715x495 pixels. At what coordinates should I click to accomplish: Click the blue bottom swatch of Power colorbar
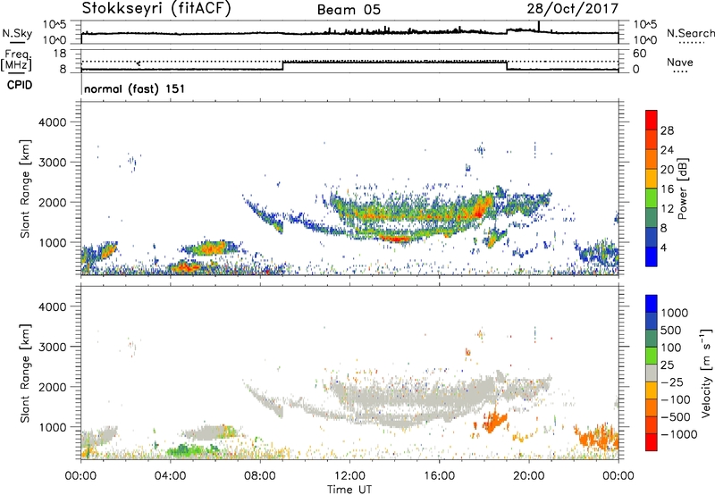point(652,256)
